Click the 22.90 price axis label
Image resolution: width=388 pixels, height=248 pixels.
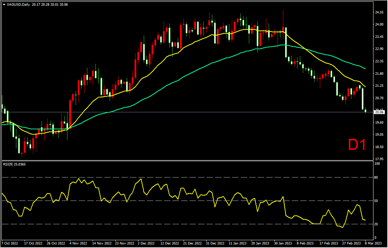point(379,49)
